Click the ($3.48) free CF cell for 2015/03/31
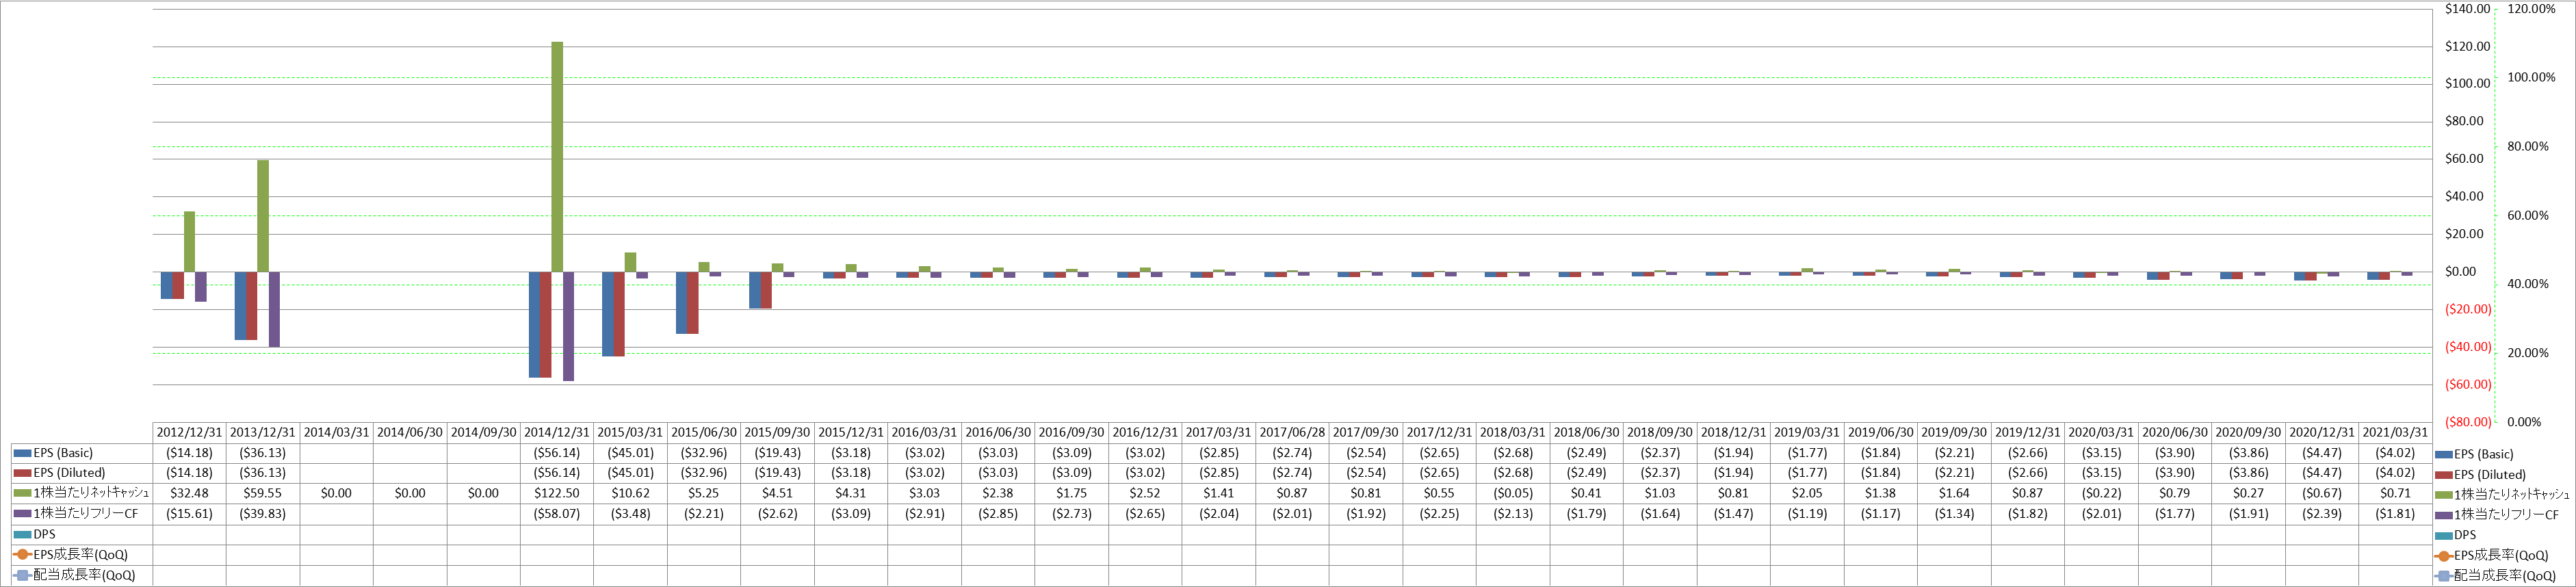This screenshot has width=2576, height=587. coord(630,513)
